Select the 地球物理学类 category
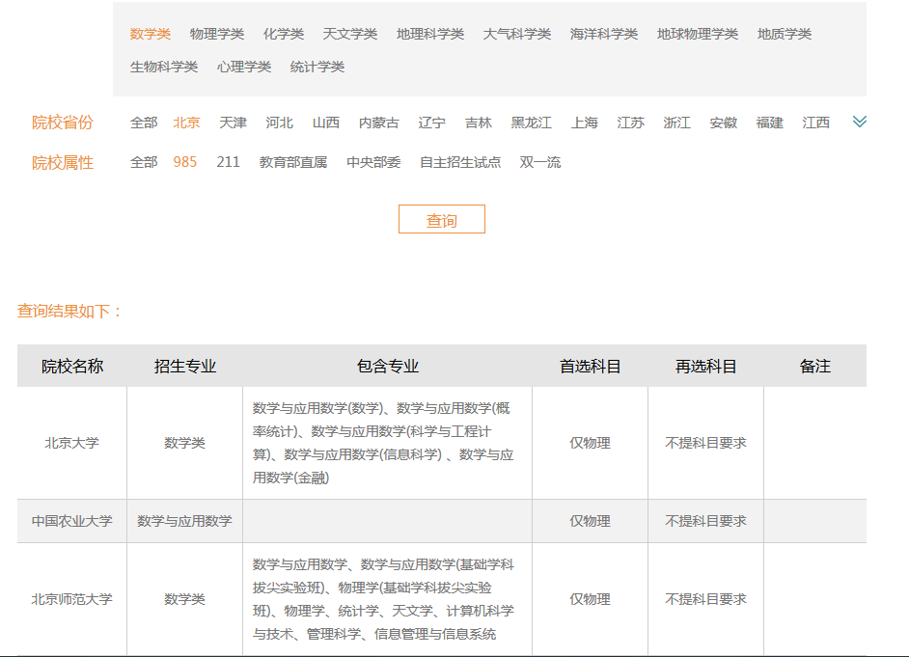Image resolution: width=909 pixels, height=657 pixels. coord(698,34)
